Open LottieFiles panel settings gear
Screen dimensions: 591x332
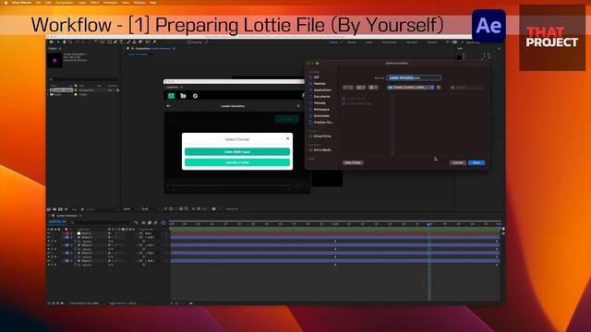click(298, 106)
